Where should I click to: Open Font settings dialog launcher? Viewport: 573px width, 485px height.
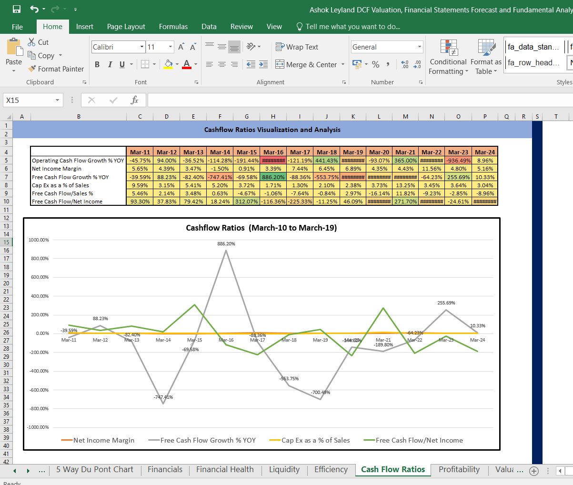pyautogui.click(x=196, y=82)
